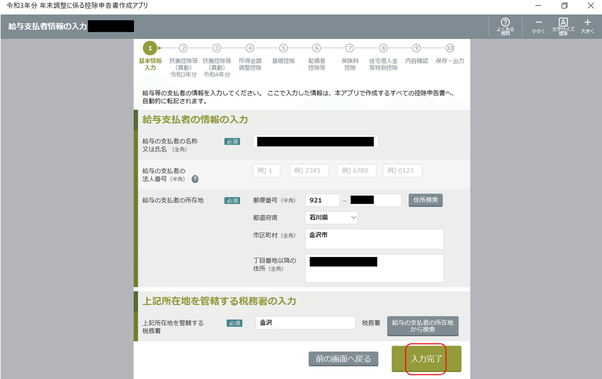602x379 pixels.
Task: Click the 内容確認 step icon
Action: pos(416,48)
